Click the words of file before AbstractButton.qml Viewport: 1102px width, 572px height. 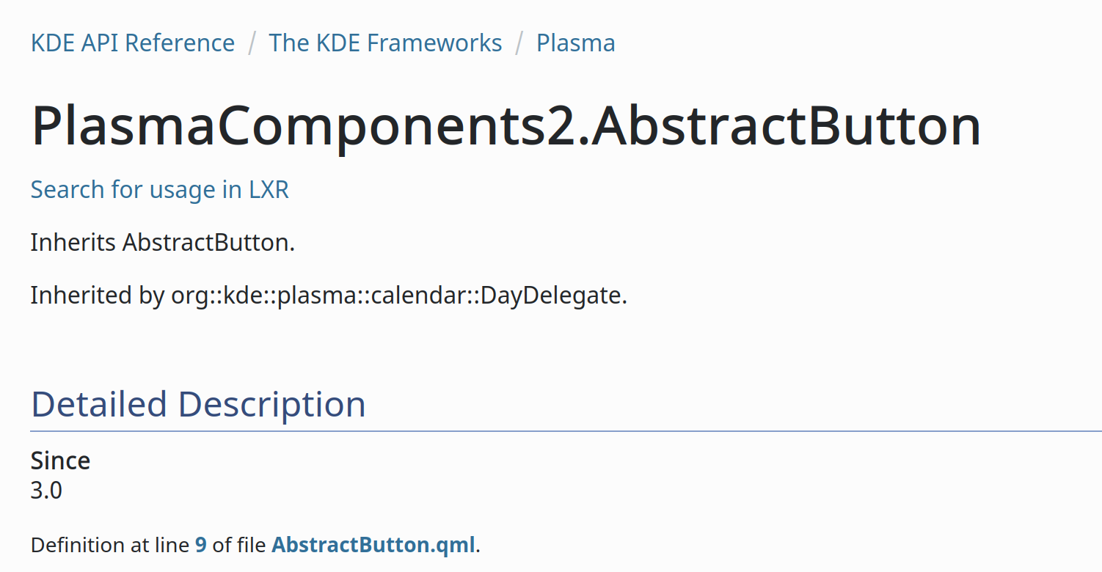pyautogui.click(x=239, y=545)
